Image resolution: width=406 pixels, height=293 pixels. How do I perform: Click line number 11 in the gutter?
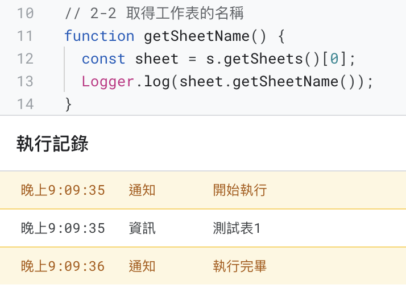pos(25,36)
